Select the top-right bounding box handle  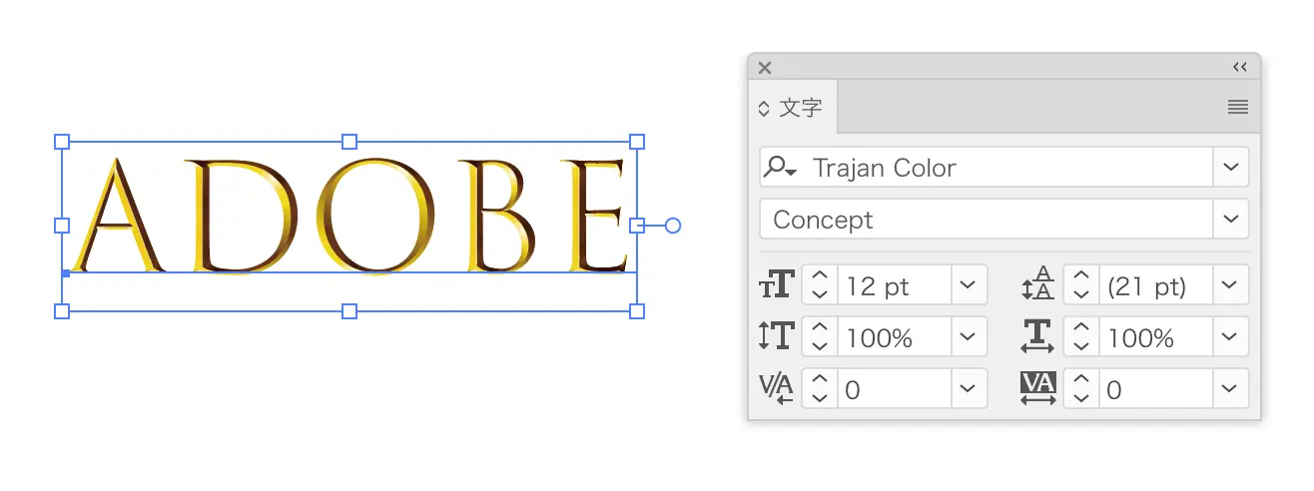637,142
